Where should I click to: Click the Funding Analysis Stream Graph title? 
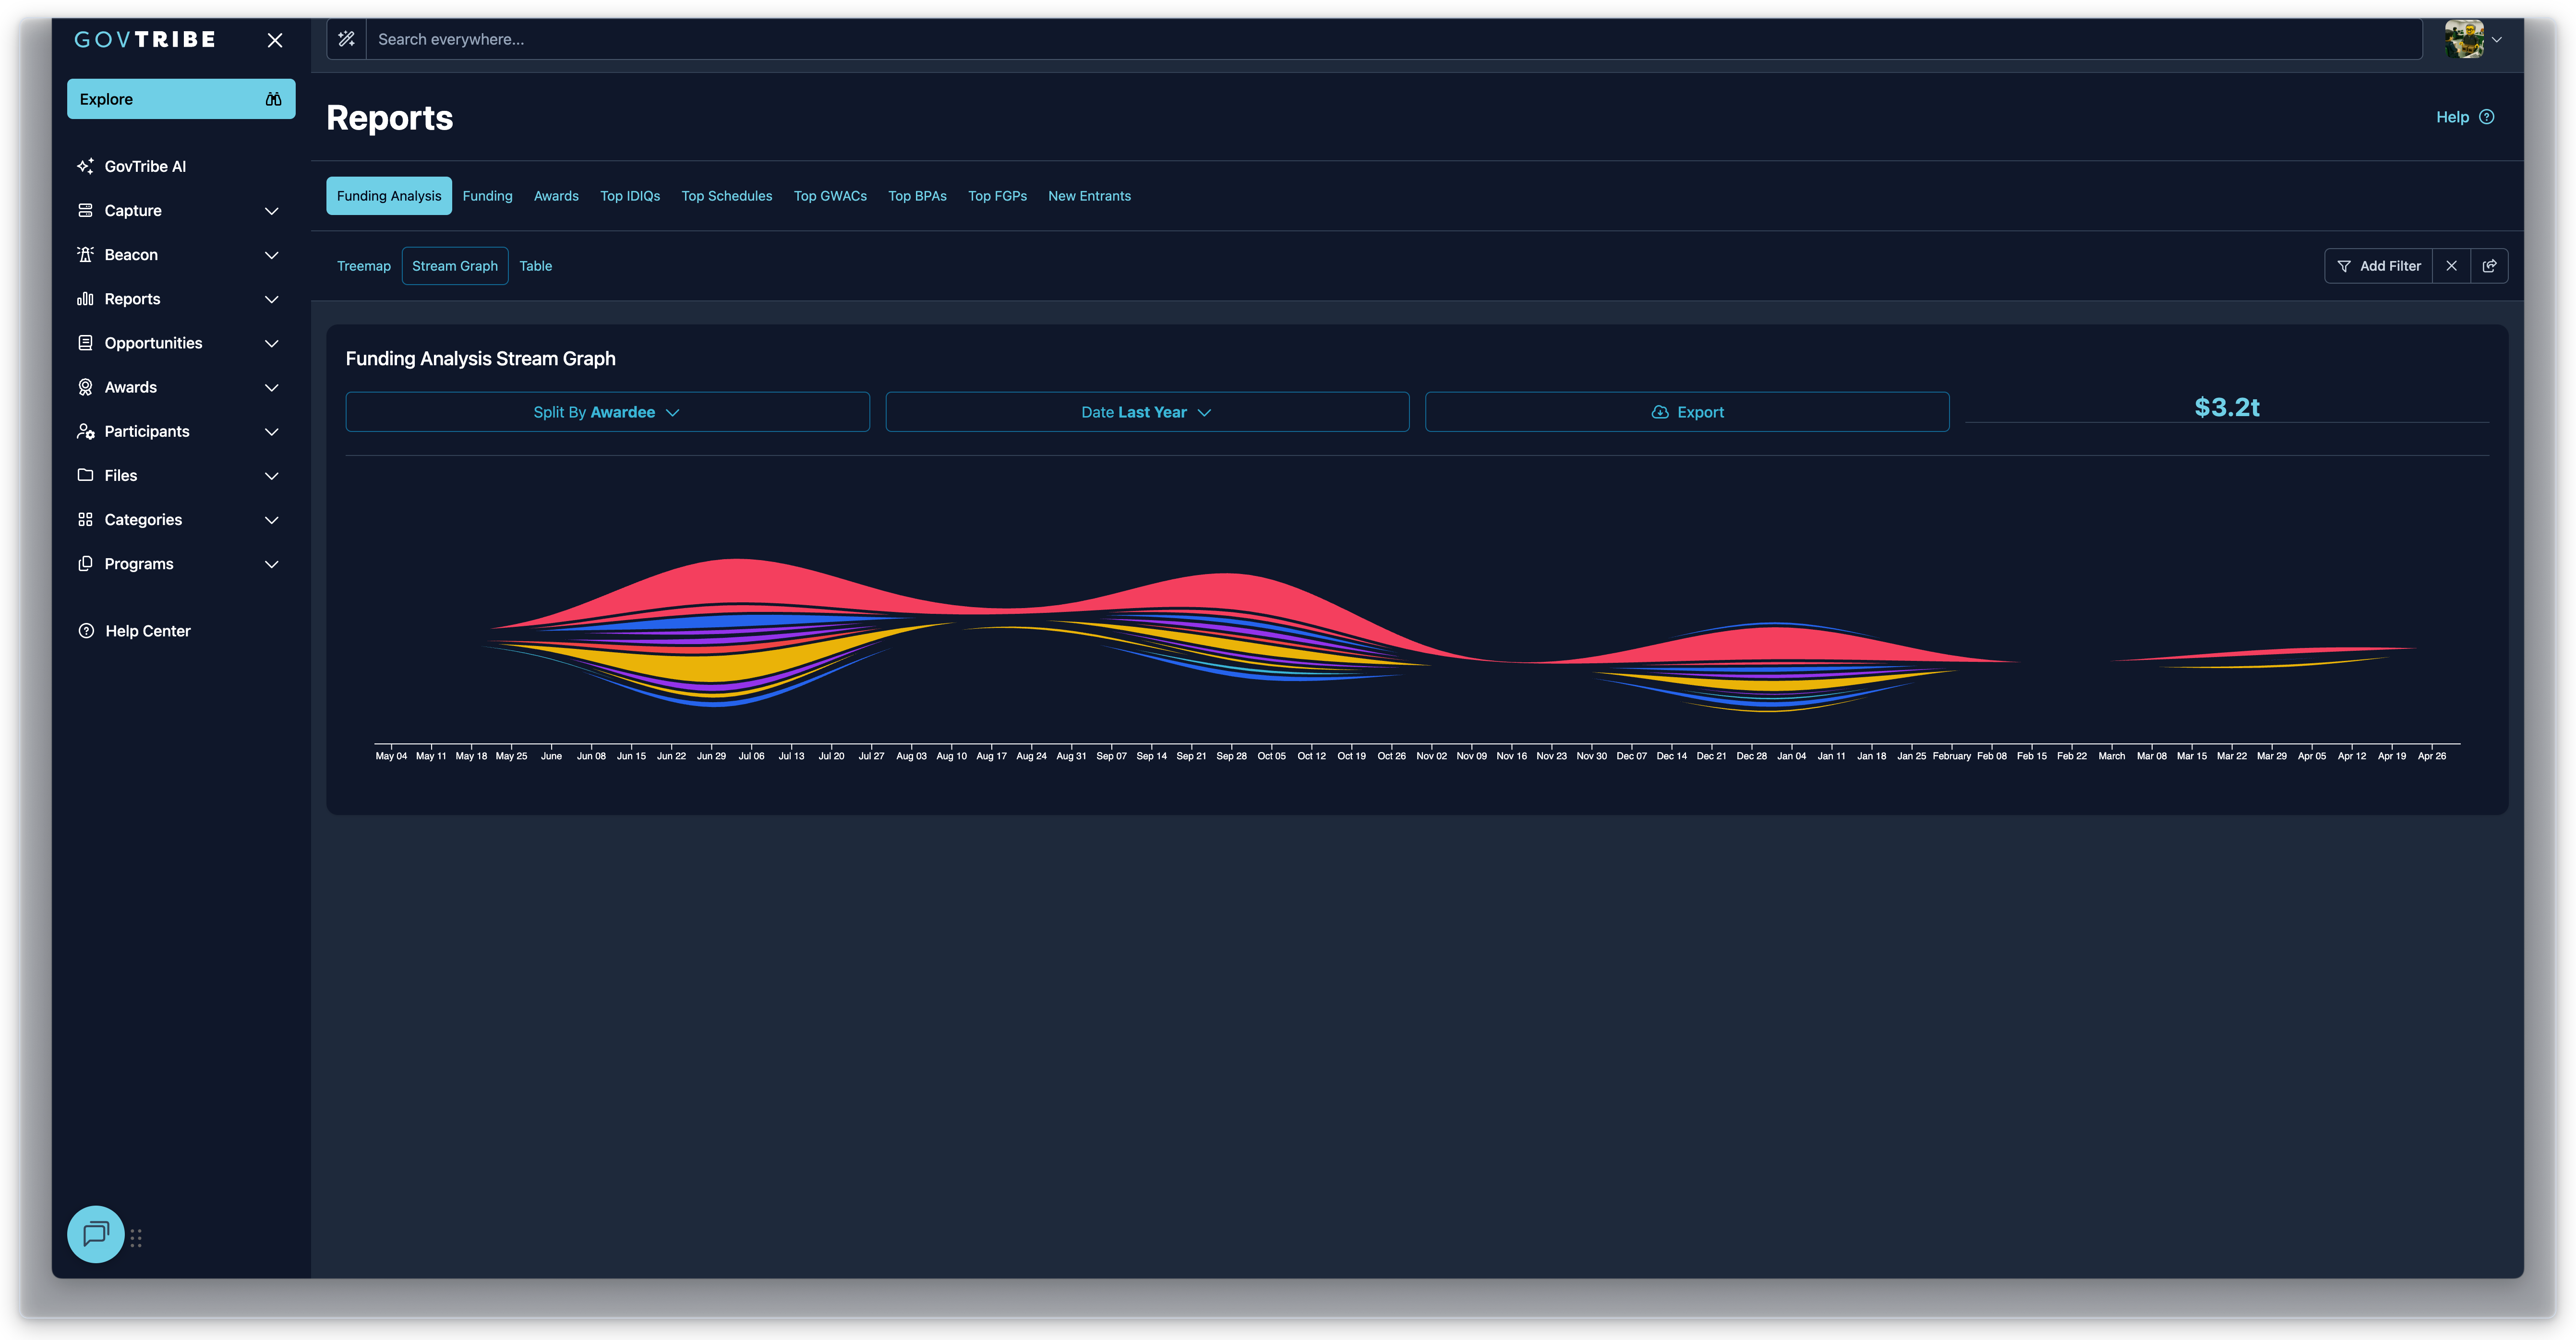(x=481, y=358)
